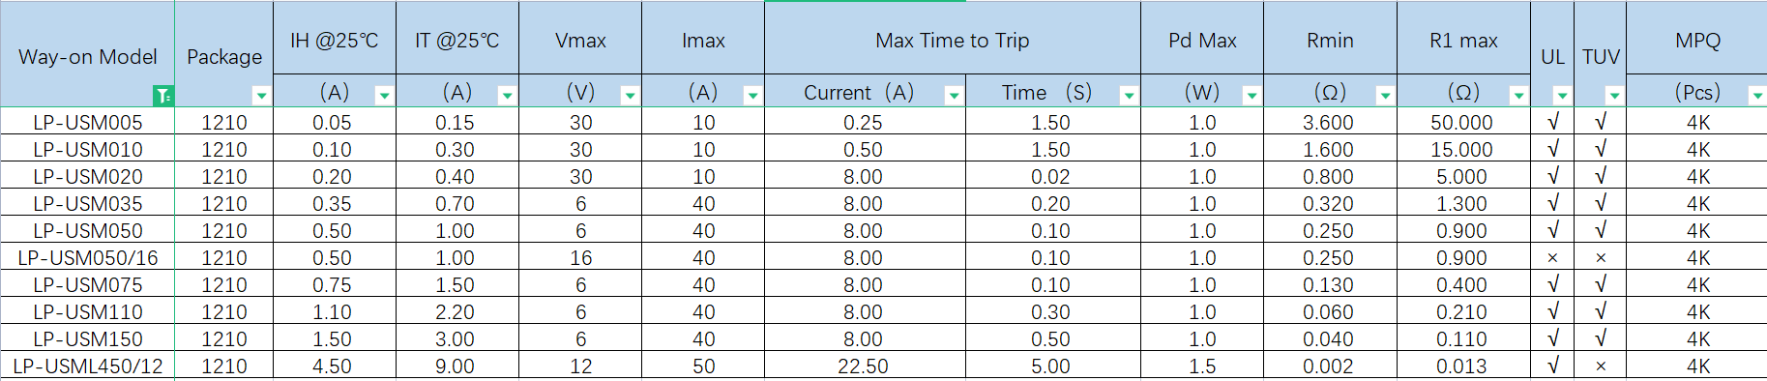Open the TUV column filter dropdown
The image size is (1767, 381).
pos(1614,96)
